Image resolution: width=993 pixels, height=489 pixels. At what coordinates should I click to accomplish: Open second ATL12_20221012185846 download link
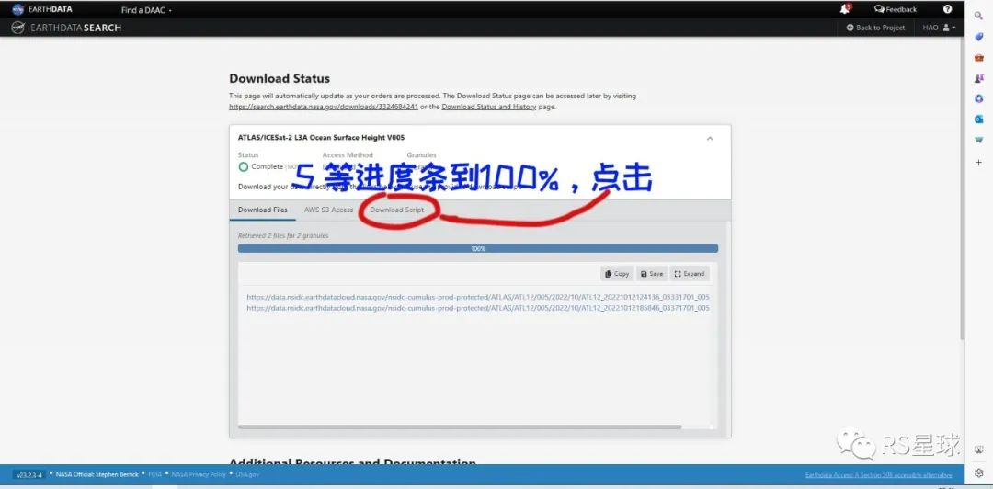click(478, 308)
